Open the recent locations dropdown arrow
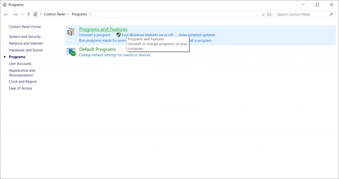Image resolution: width=339 pixels, height=179 pixels. [22, 15]
